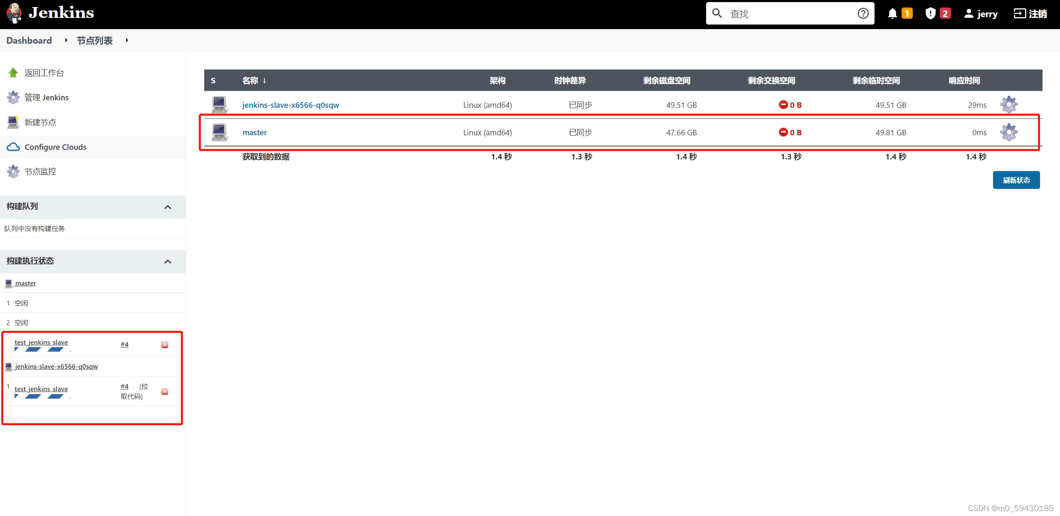Click the green up arrow 返回工作台 icon
This screenshot has height=516, width=1060.
[13, 73]
